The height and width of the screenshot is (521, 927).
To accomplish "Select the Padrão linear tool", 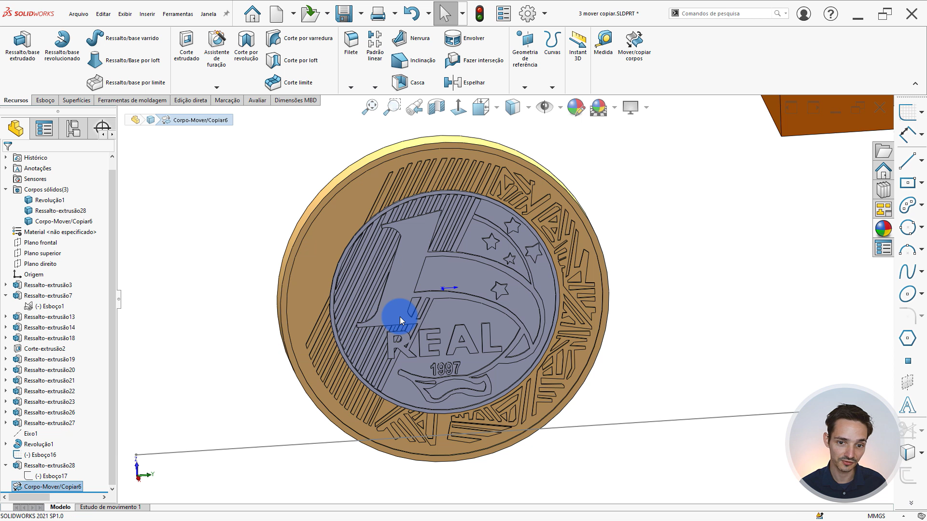I will (x=375, y=46).
